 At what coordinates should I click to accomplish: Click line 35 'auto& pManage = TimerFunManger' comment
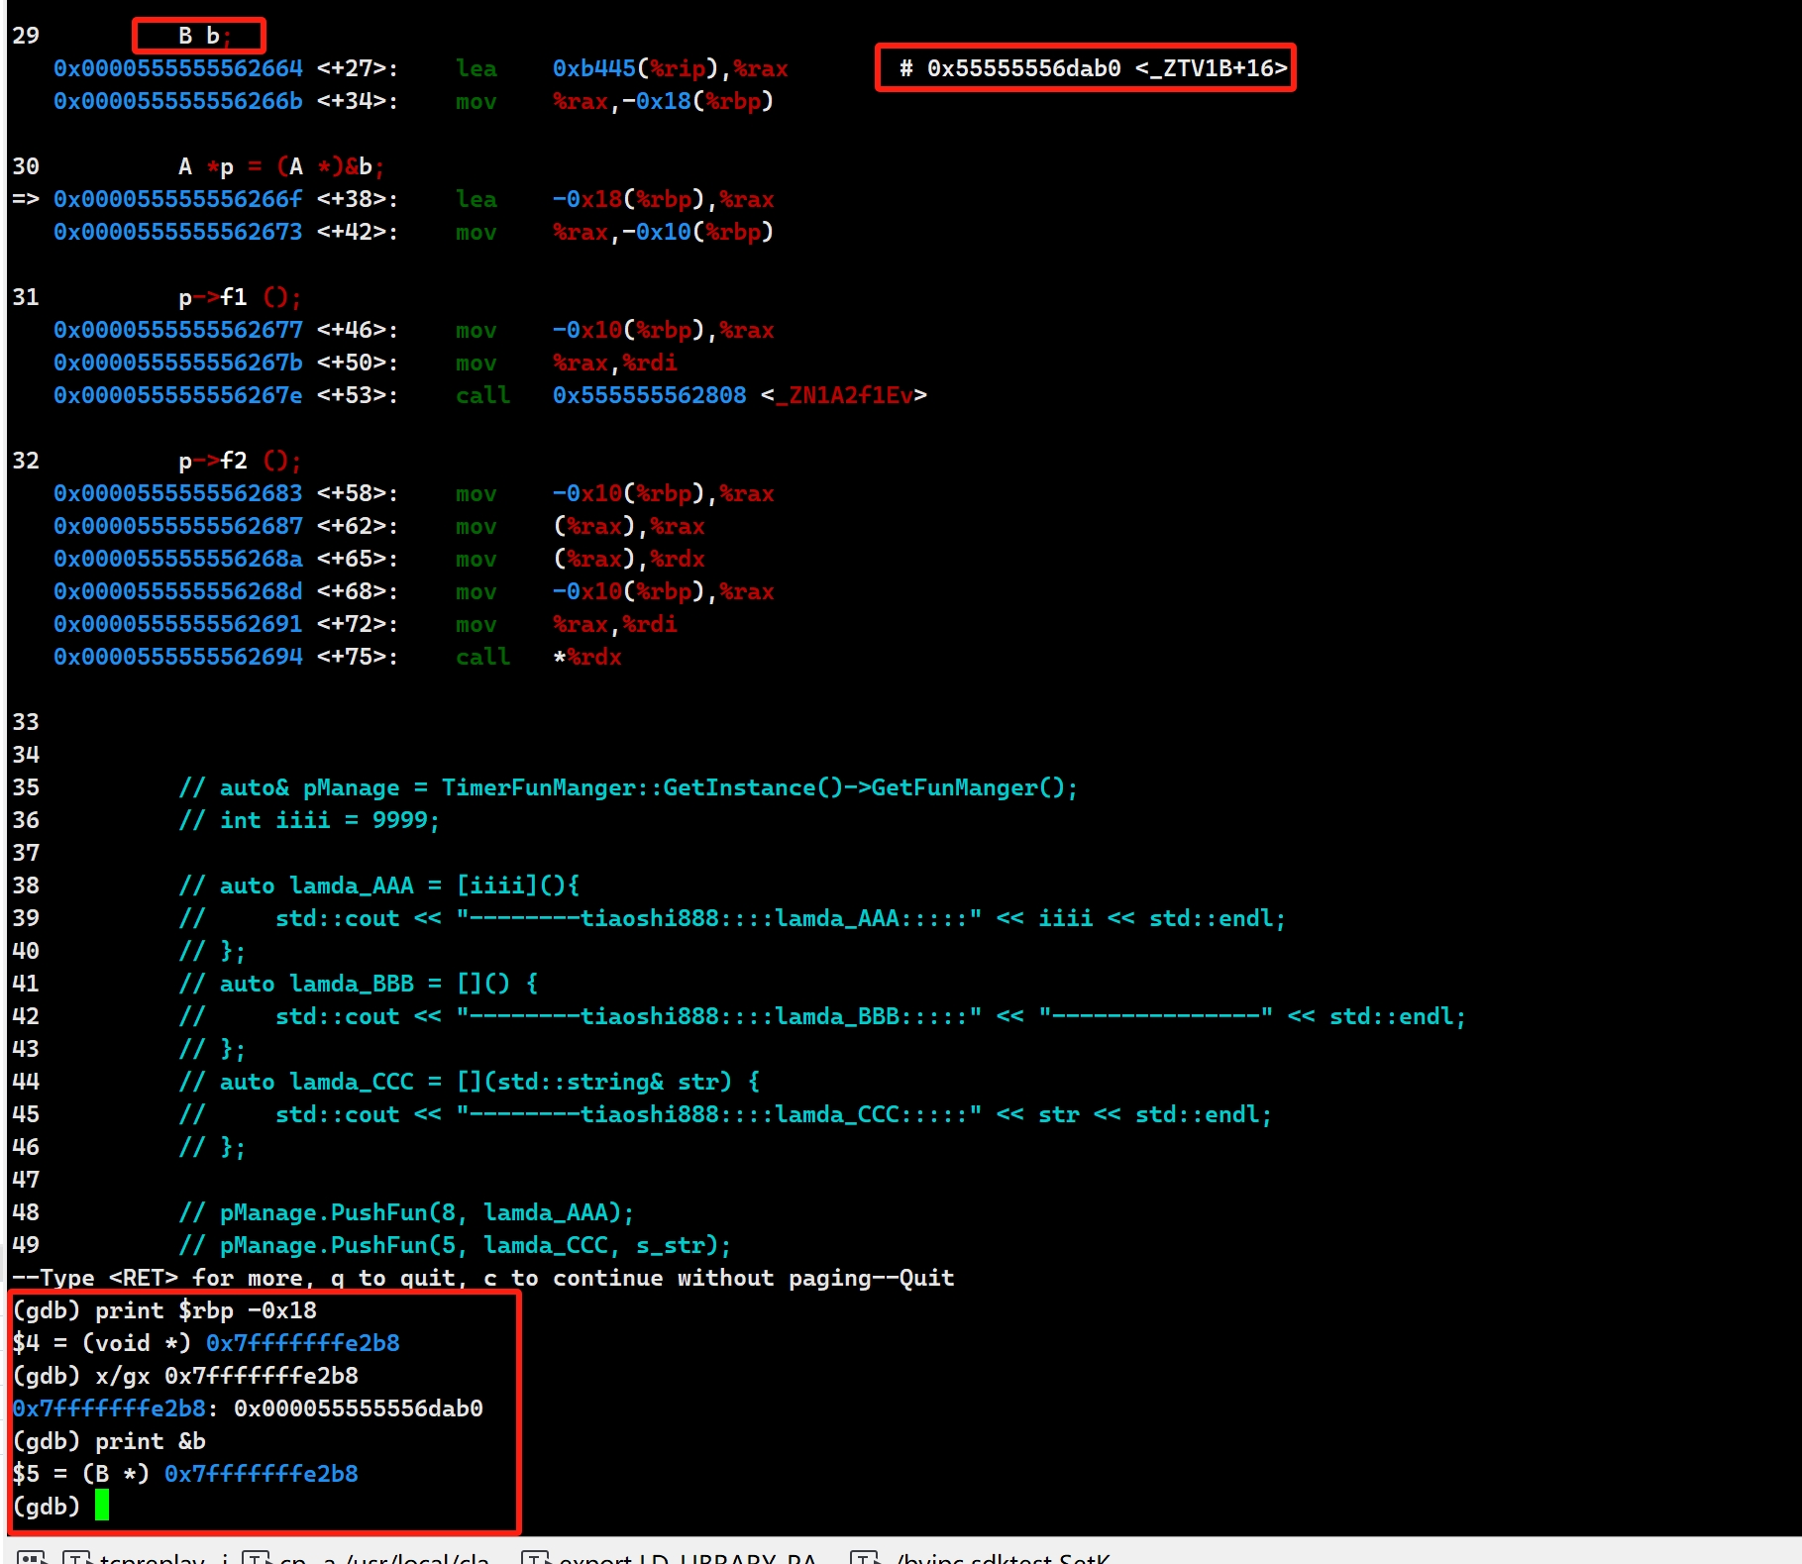click(627, 787)
